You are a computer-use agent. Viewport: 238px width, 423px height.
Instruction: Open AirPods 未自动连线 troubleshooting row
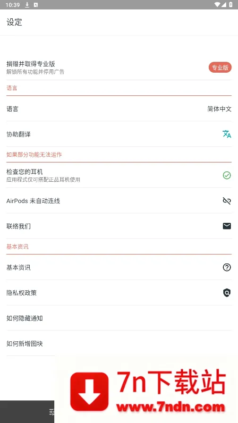point(119,201)
